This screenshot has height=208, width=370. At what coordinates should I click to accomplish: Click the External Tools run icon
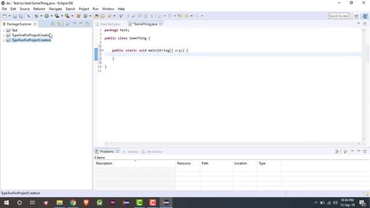67,16
